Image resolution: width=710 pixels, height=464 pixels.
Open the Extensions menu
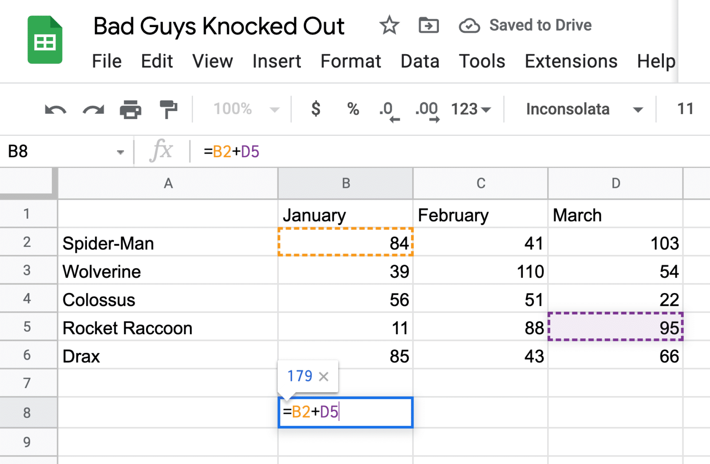point(571,61)
